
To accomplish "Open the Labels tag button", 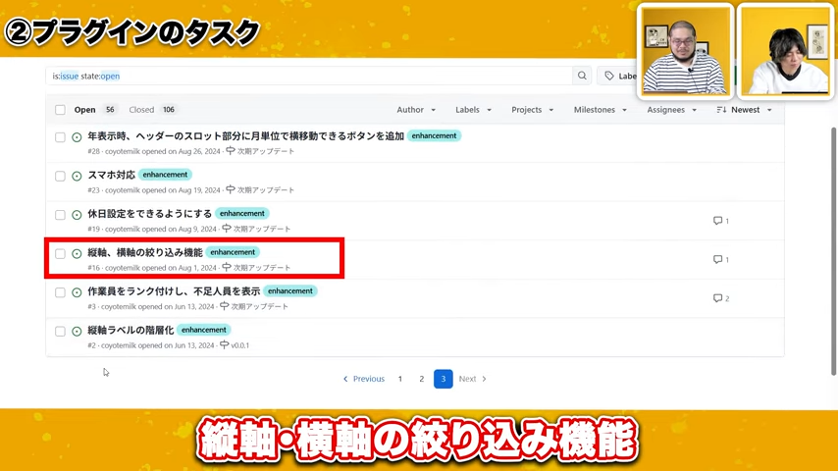I will point(618,76).
